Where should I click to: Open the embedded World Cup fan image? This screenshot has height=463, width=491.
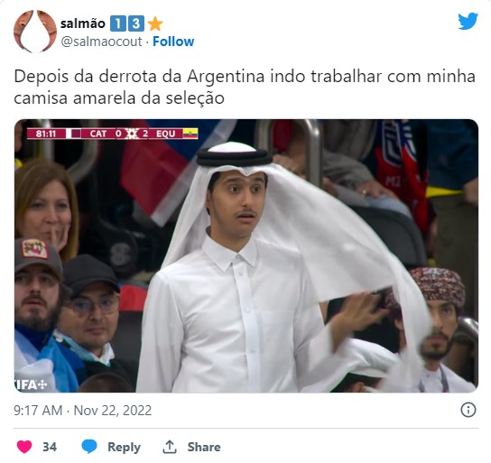click(246, 255)
